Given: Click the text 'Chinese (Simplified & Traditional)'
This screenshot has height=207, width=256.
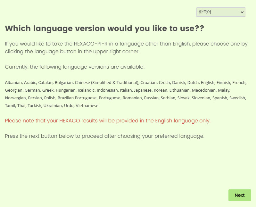Looking at the screenshot, I should [x=107, y=83].
